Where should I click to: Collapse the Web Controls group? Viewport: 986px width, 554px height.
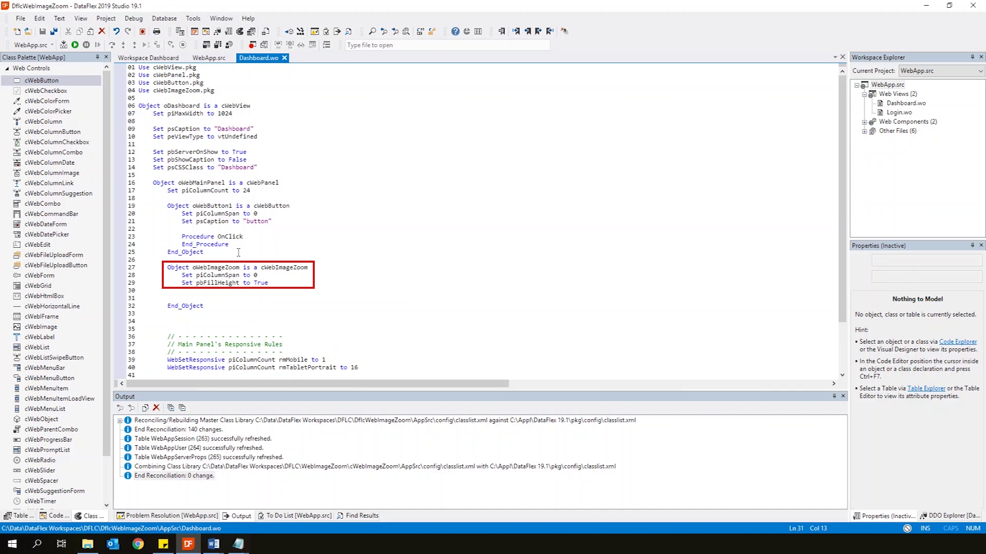click(7, 68)
